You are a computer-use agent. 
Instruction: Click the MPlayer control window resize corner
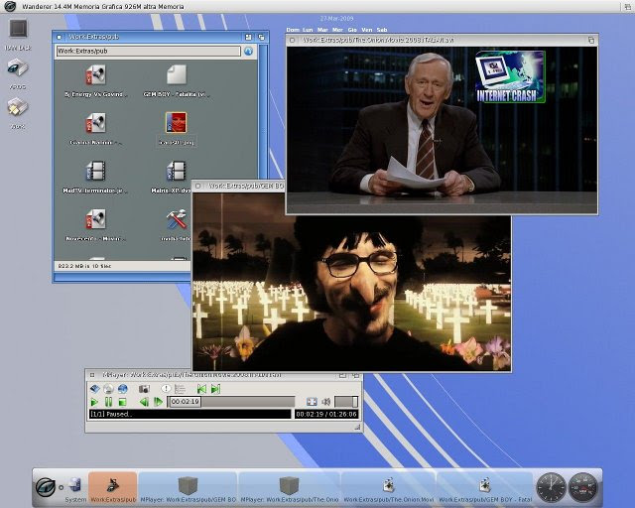[x=357, y=427]
